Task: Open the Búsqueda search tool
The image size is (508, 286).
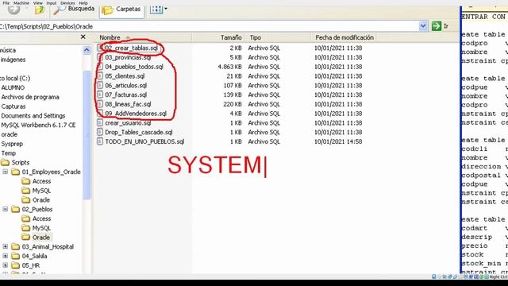Action: (x=74, y=10)
